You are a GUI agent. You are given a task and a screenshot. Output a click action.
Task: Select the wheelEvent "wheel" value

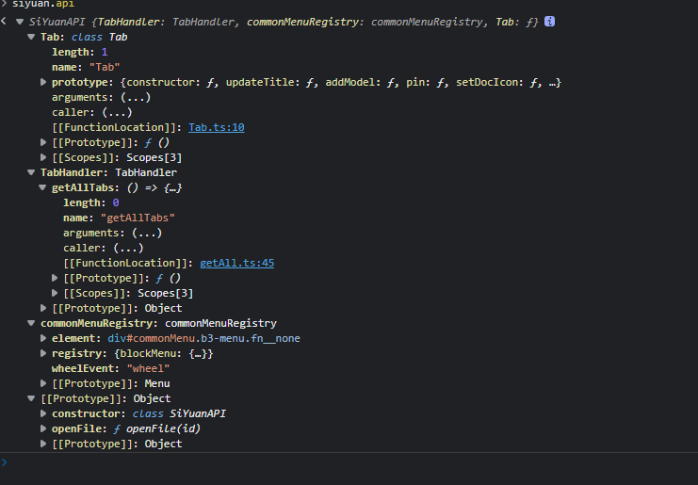[148, 368]
